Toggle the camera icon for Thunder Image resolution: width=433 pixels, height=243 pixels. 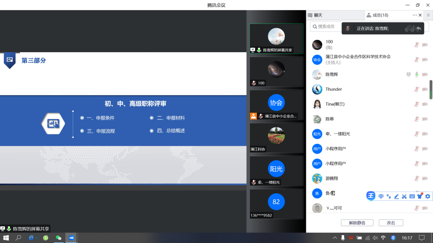pos(424,89)
